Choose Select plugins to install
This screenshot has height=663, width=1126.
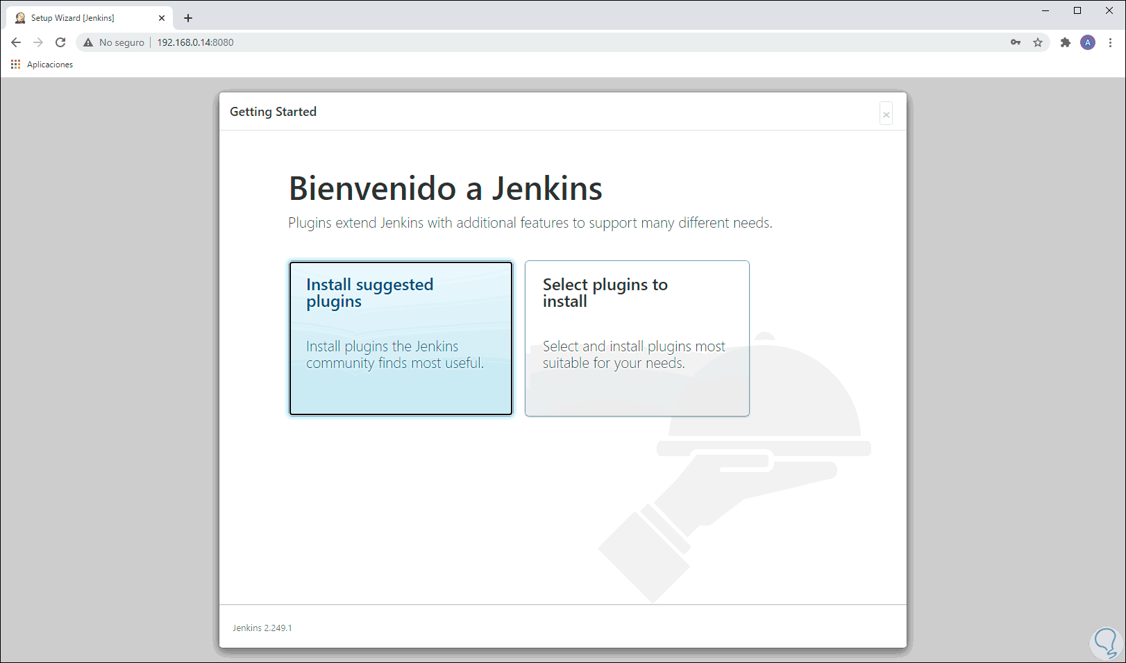637,338
